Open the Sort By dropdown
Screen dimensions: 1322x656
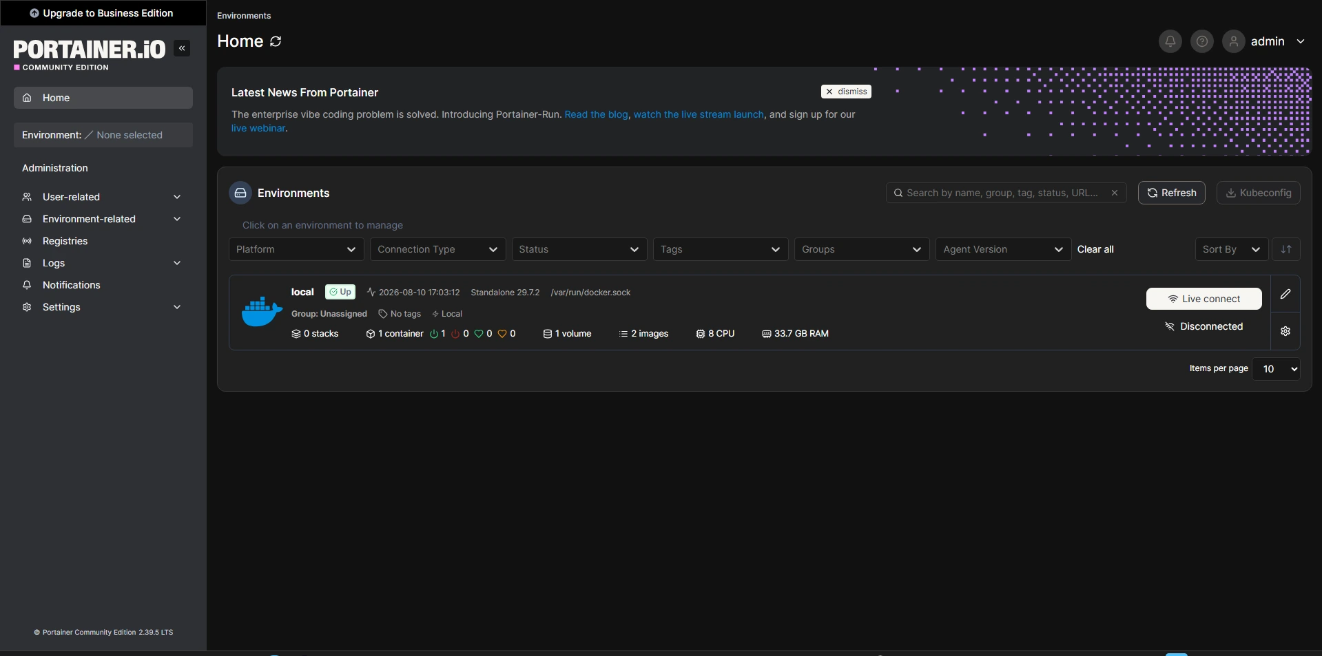[1232, 249]
